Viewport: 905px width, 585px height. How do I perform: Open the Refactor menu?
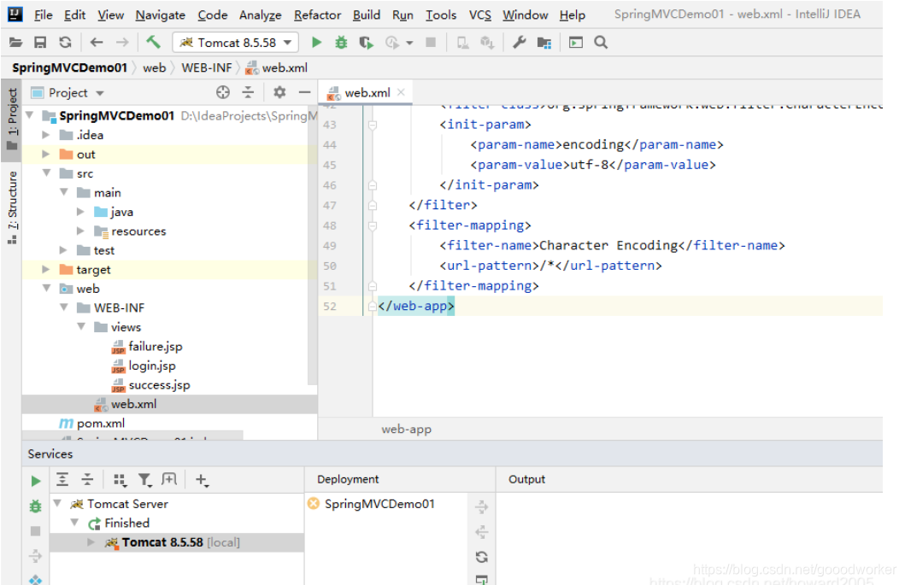coord(317,15)
